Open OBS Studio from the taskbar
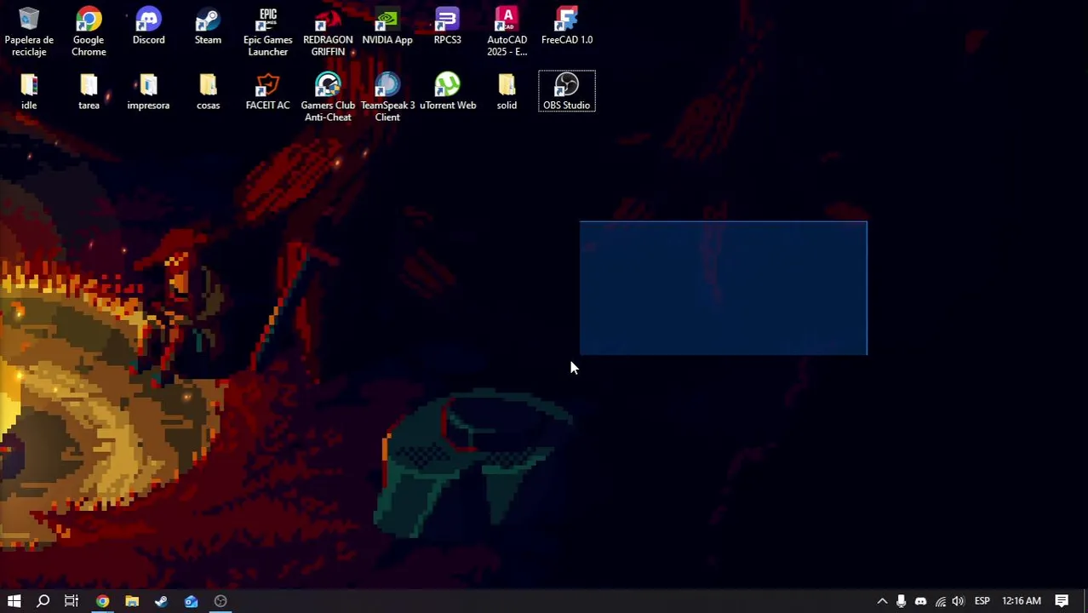The image size is (1088, 613). pyautogui.click(x=220, y=601)
